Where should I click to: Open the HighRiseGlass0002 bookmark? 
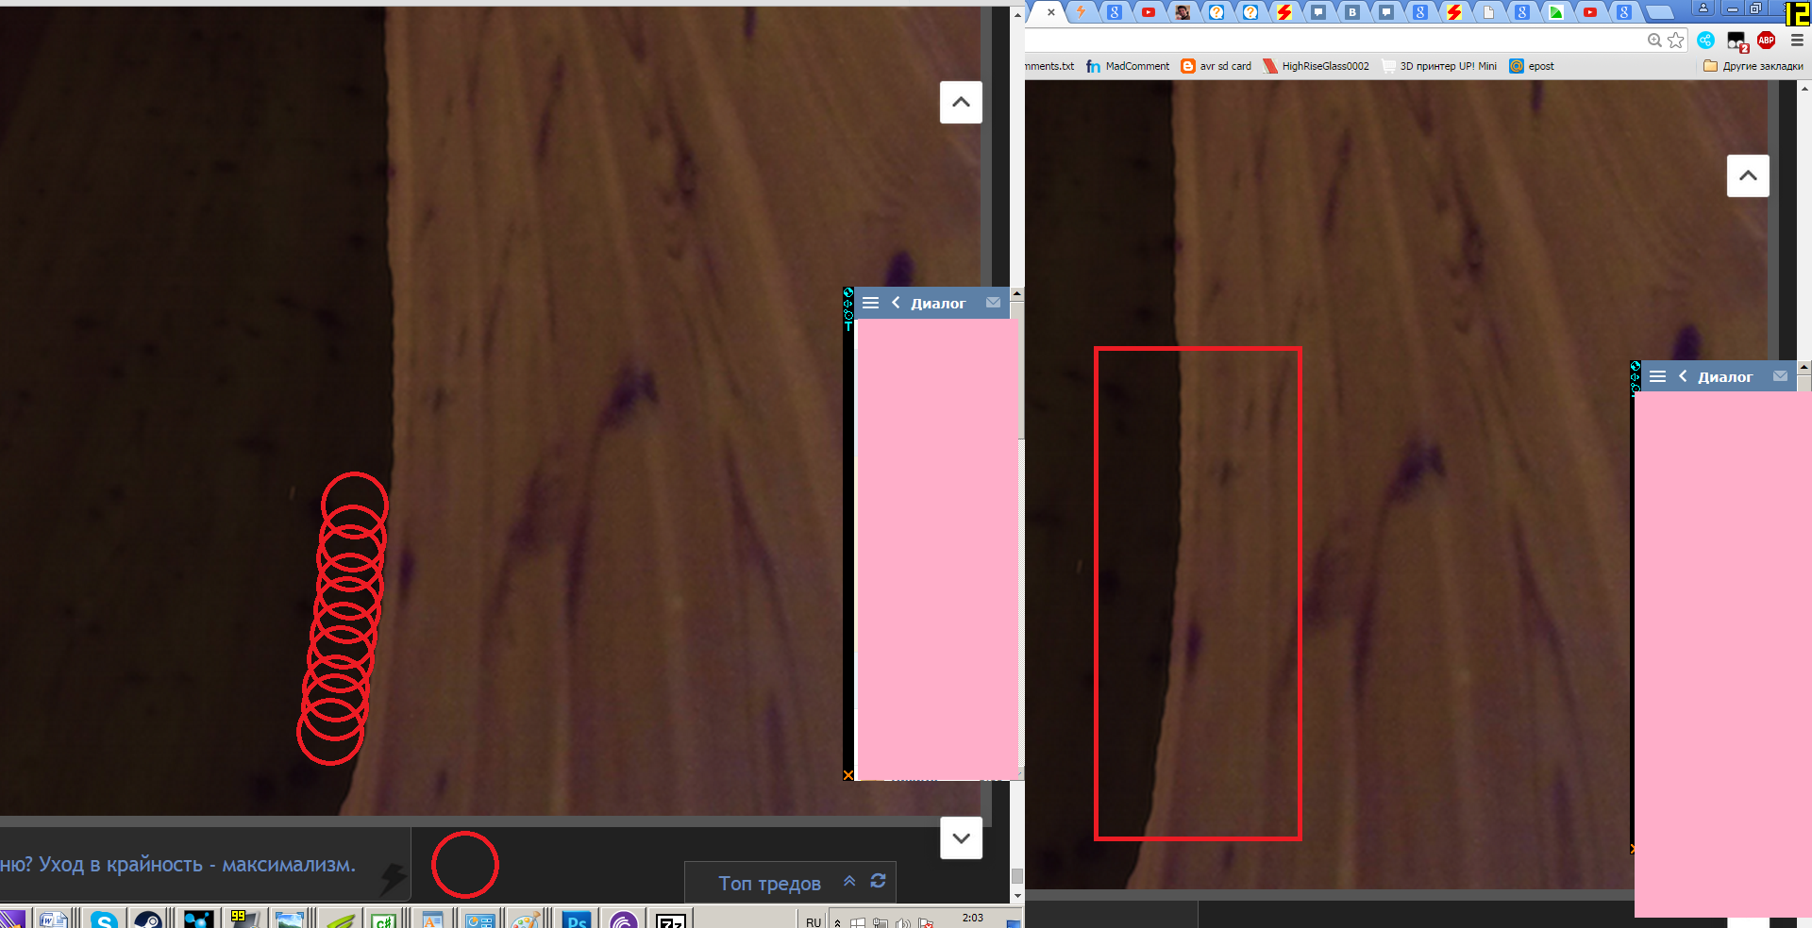point(1317,66)
